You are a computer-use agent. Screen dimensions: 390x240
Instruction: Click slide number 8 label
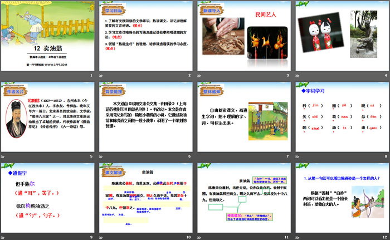tap(386, 156)
